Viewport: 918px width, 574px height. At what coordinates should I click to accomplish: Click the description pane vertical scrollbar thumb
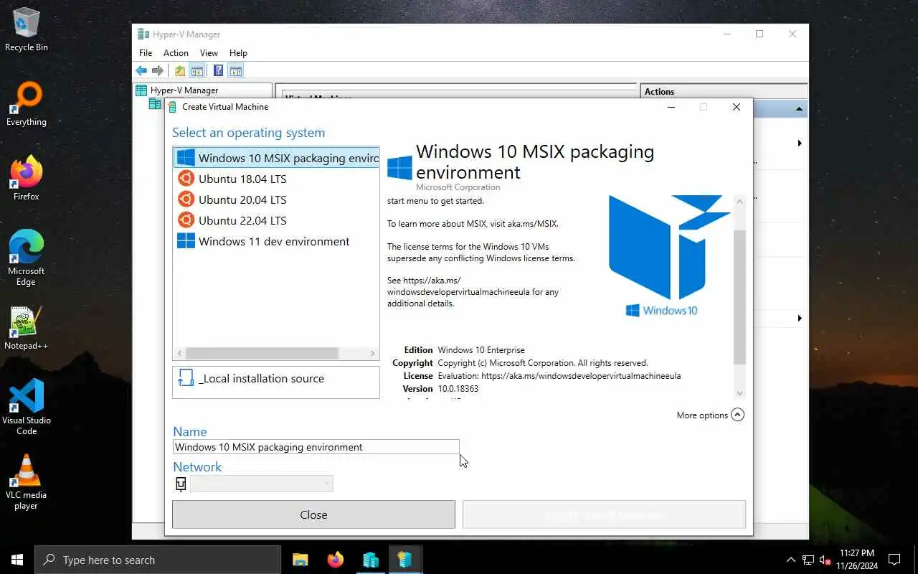(x=740, y=298)
